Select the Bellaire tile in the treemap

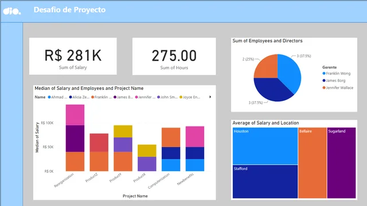(x=312, y=163)
